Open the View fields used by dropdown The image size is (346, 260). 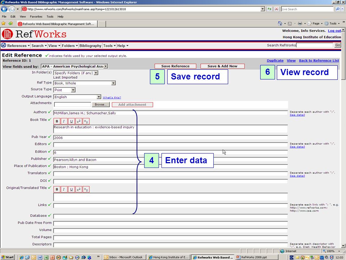click(x=106, y=66)
